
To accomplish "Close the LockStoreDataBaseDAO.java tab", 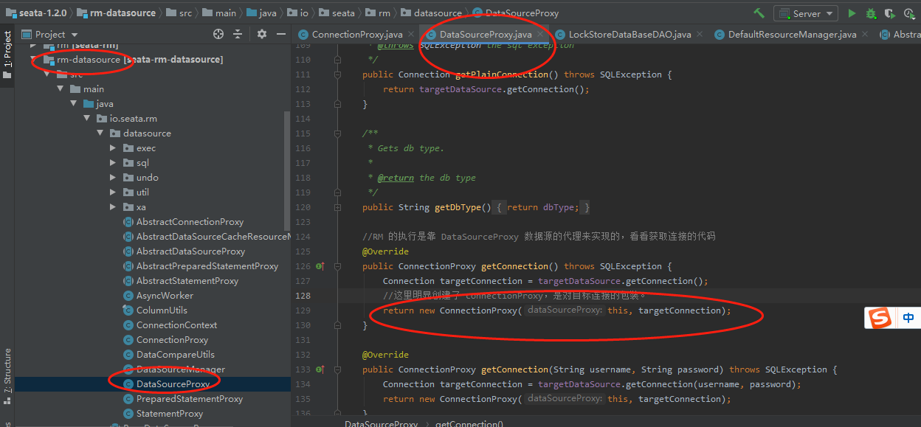I will tap(699, 34).
